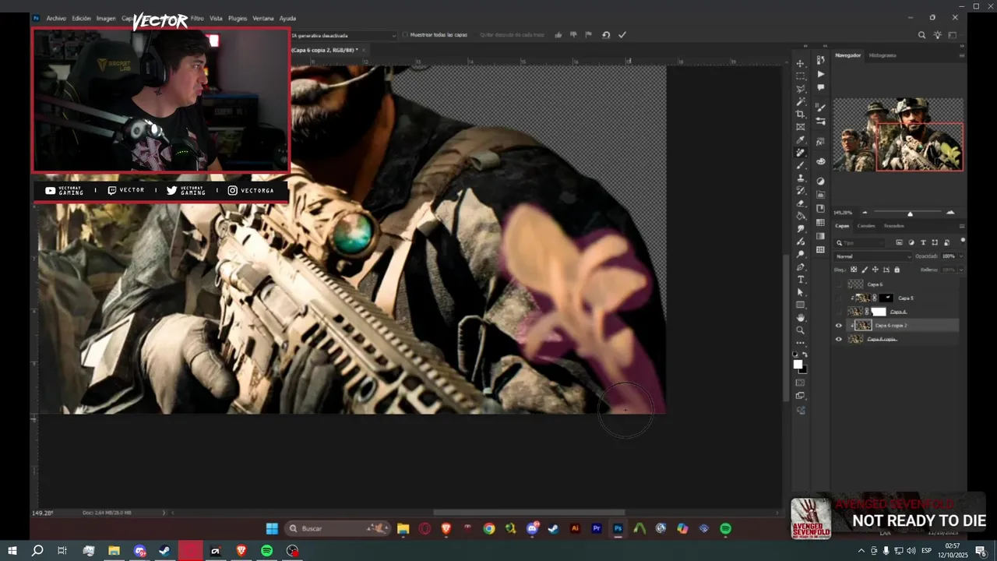
Task: Select the Frame tool
Action: tap(801, 127)
